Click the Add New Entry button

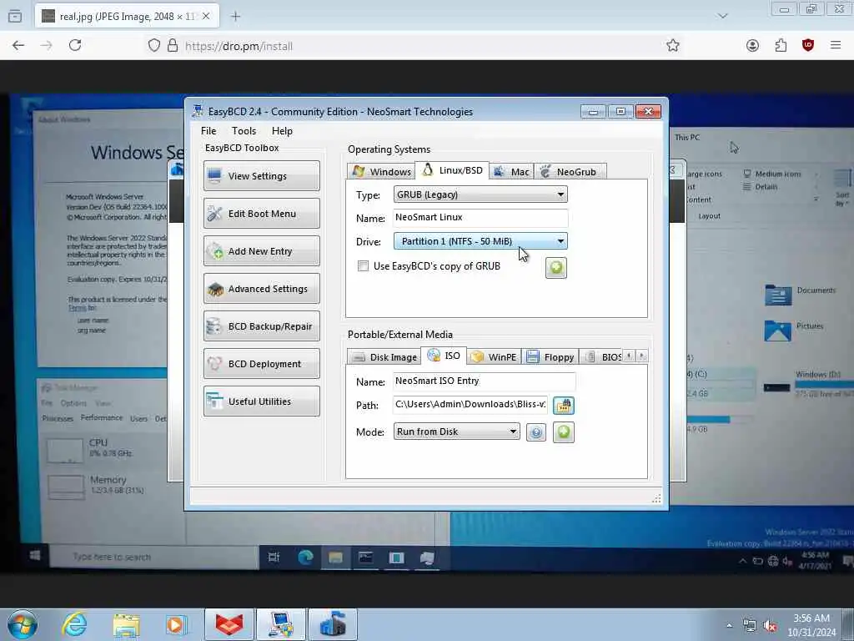(261, 250)
